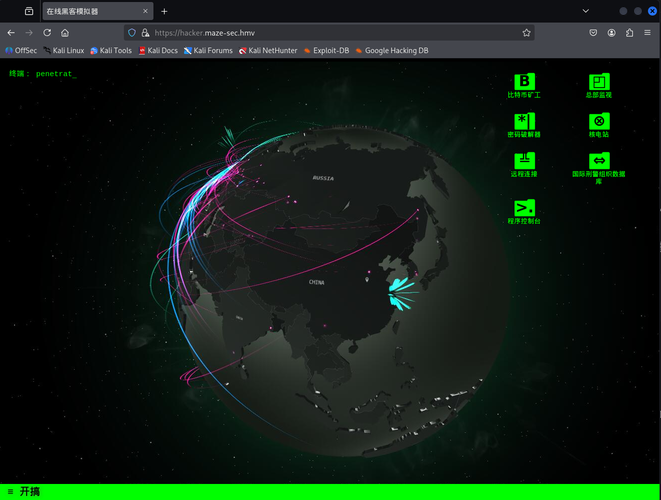The image size is (661, 500).
Task: Reload the current page
Action: 47,33
